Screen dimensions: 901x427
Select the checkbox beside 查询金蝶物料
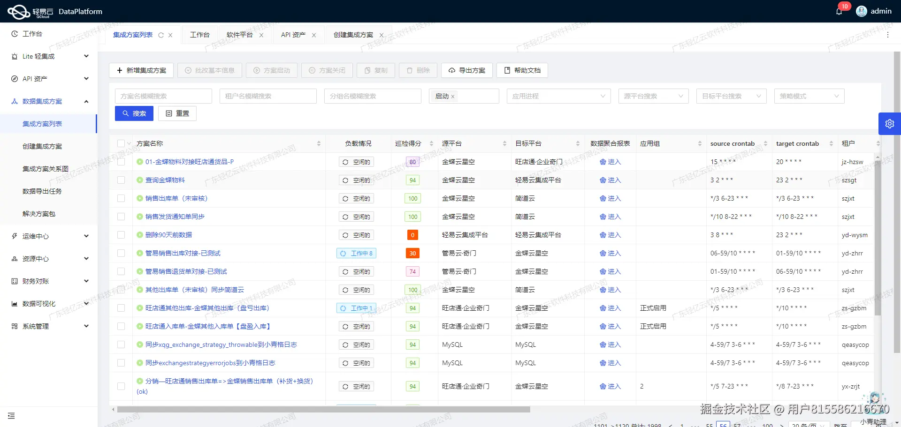tap(121, 180)
